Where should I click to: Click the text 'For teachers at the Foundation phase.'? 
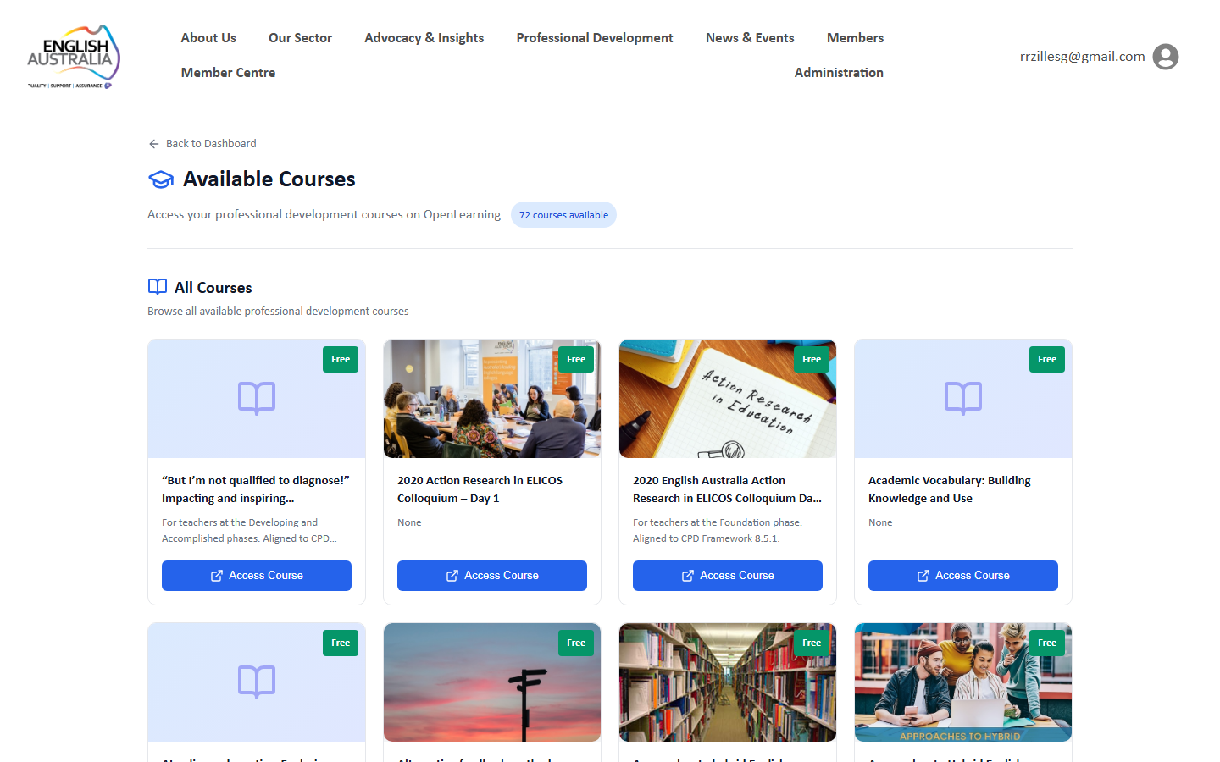(x=718, y=522)
